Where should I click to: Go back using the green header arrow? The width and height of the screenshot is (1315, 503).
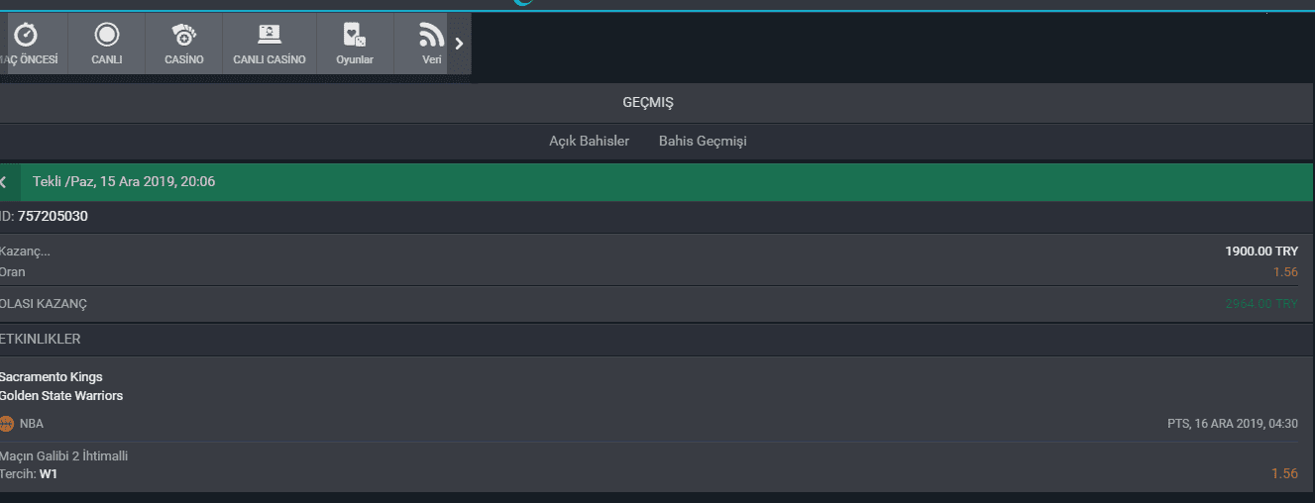[x=4, y=182]
